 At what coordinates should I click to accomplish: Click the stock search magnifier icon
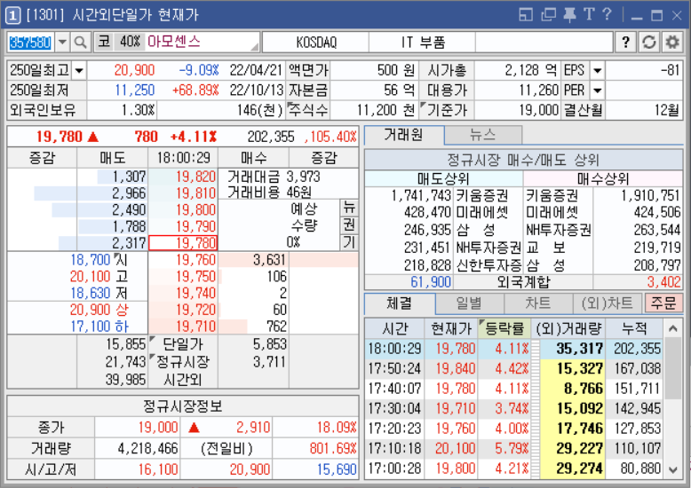pyautogui.click(x=80, y=43)
